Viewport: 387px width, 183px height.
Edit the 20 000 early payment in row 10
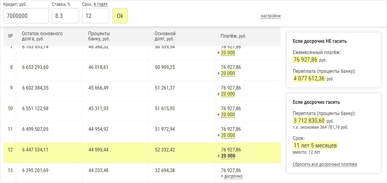pyautogui.click(x=228, y=115)
